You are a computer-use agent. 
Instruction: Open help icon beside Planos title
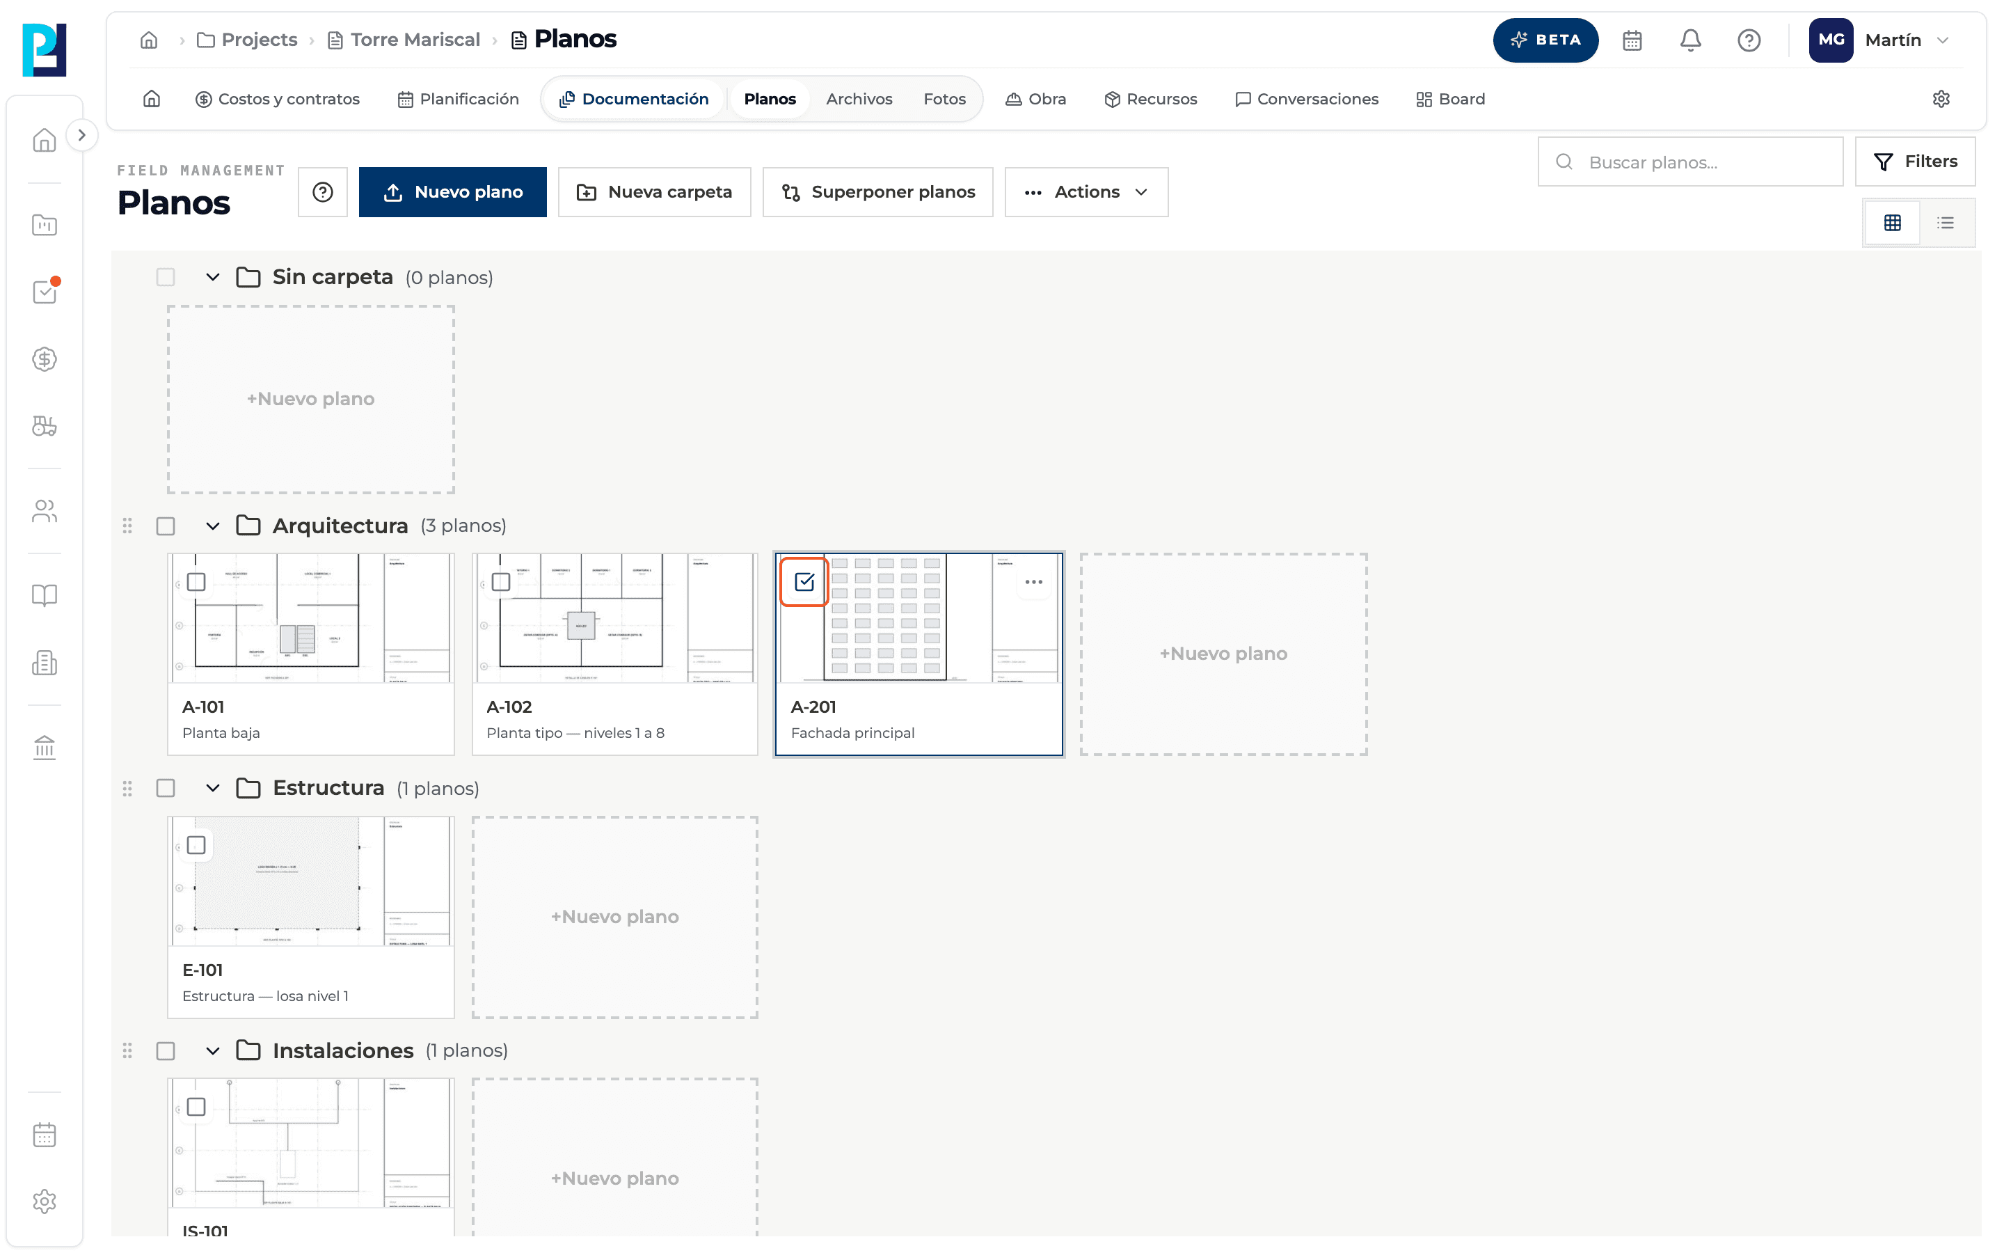click(x=323, y=192)
